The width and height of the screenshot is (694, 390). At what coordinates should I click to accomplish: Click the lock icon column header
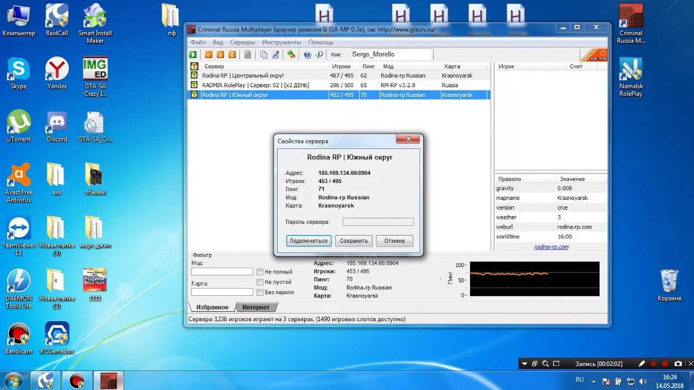click(194, 66)
